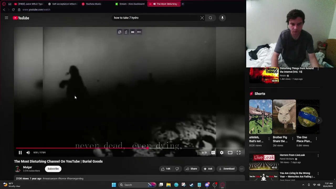
Task: Open Opera menu logo
Action: click(x=4, y=4)
